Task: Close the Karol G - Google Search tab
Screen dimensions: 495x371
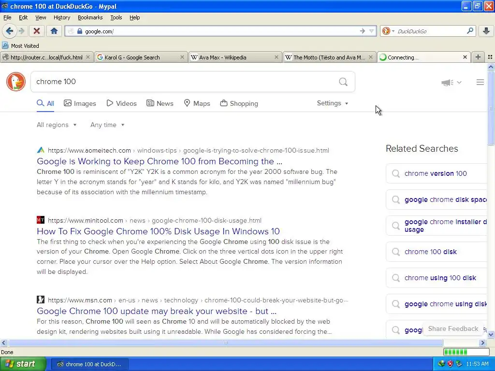Action: pos(182,57)
